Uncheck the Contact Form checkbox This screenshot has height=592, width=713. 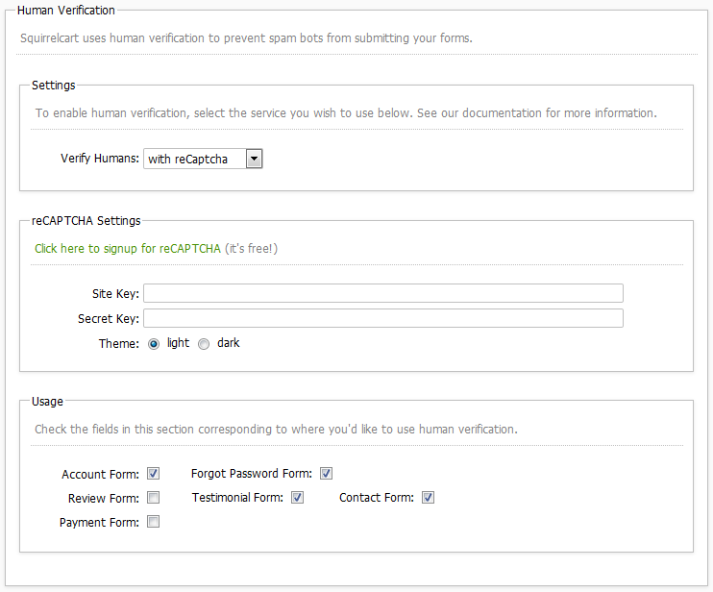pyautogui.click(x=429, y=498)
